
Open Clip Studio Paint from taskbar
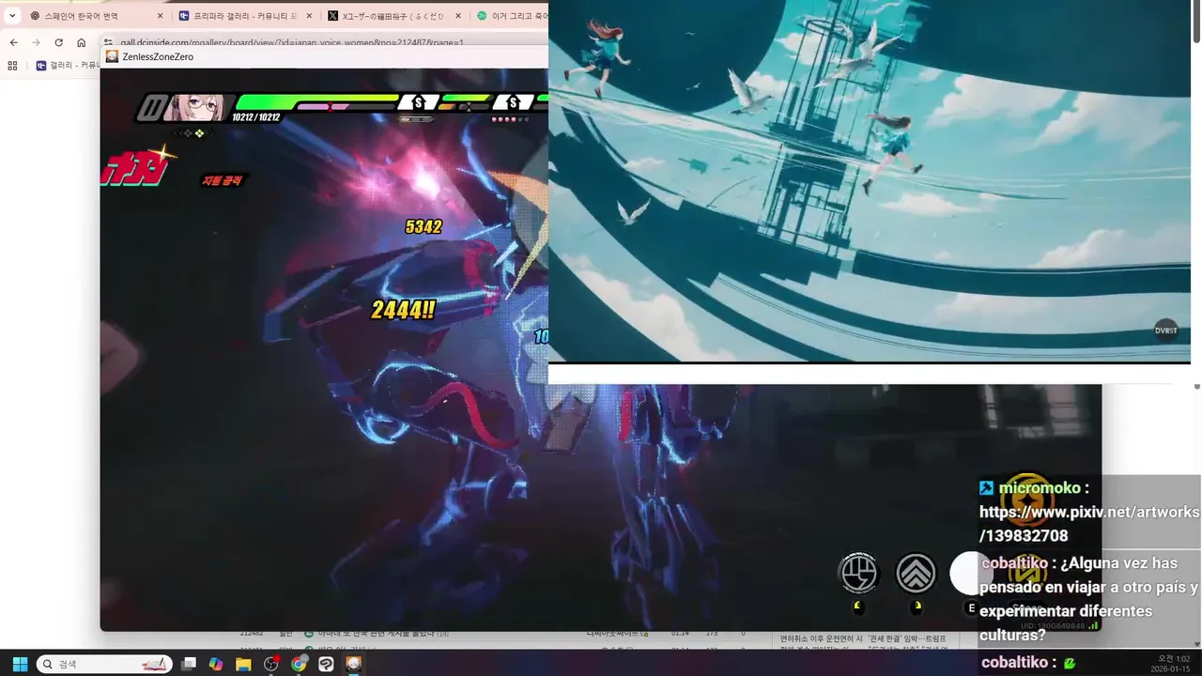326,664
